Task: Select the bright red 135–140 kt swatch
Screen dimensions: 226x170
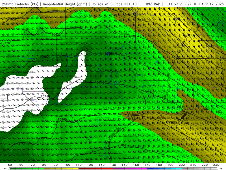Action: coord(110,169)
